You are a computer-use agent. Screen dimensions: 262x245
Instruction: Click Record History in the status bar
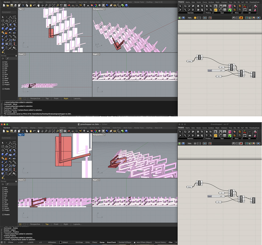160,242
